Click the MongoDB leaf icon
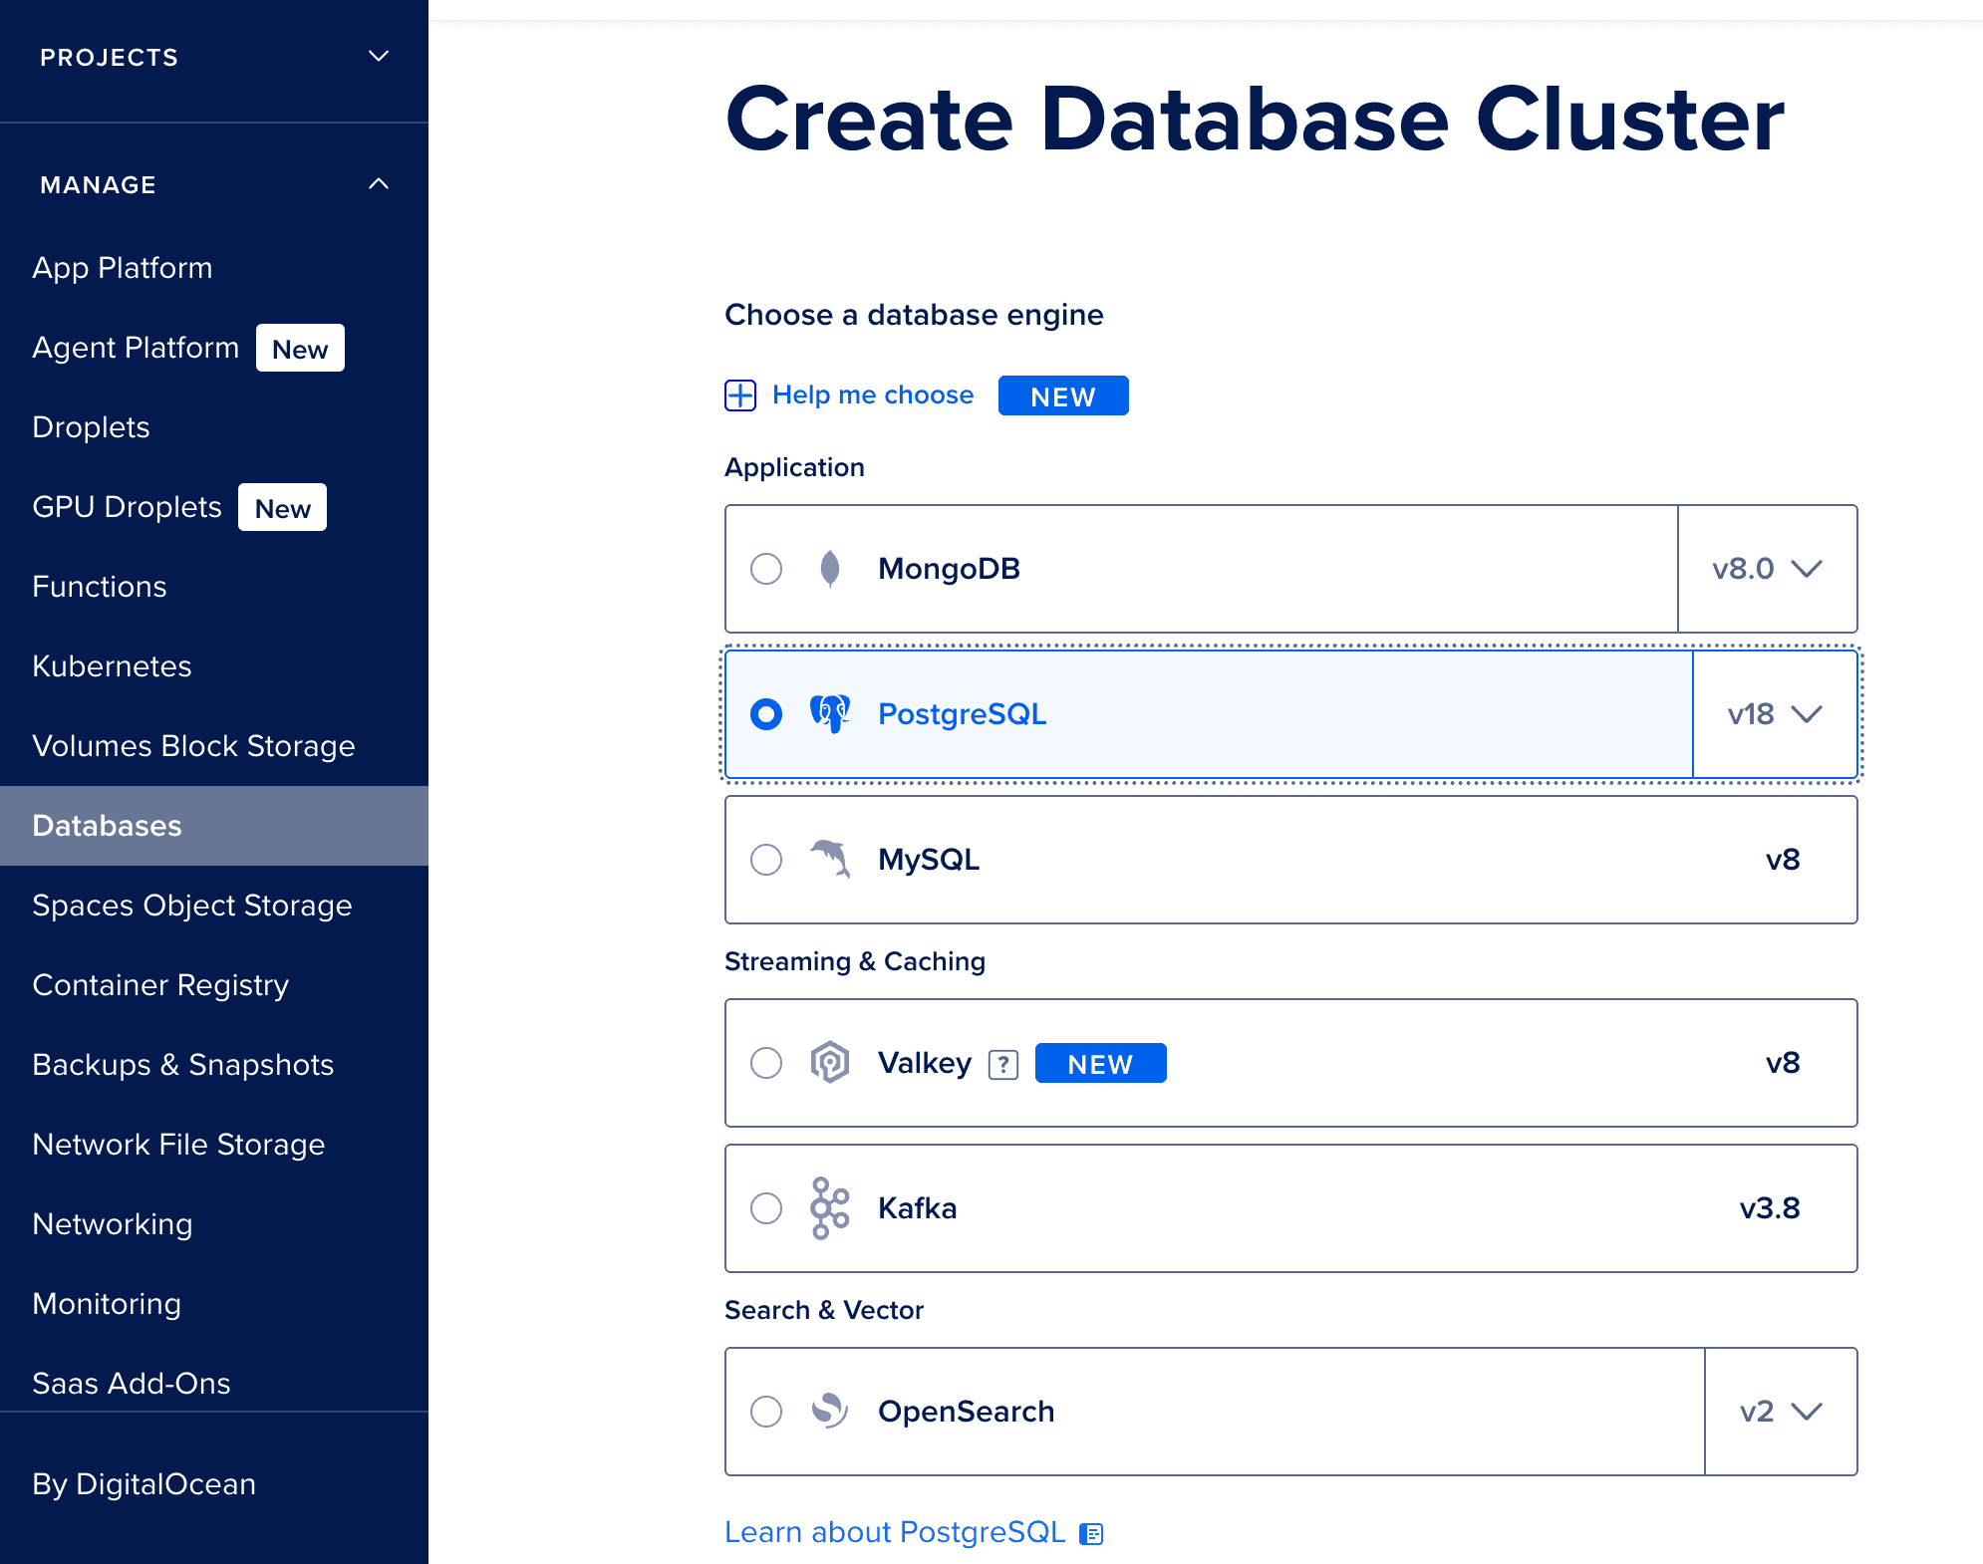The width and height of the screenshot is (1983, 1564). [829, 569]
